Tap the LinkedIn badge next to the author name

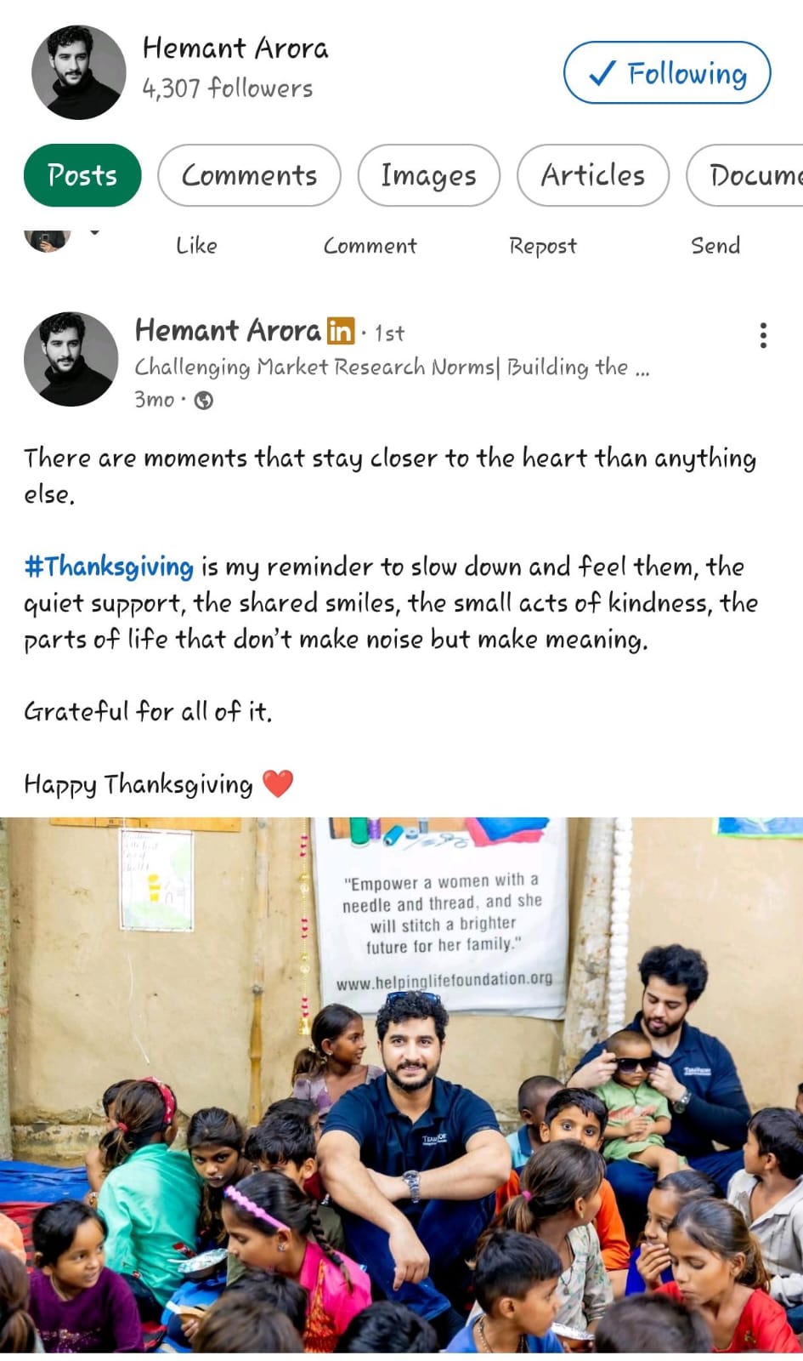[341, 330]
